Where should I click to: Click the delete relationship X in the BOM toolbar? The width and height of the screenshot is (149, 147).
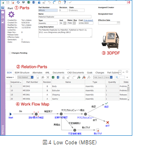pyautogui.click(x=48, y=77)
